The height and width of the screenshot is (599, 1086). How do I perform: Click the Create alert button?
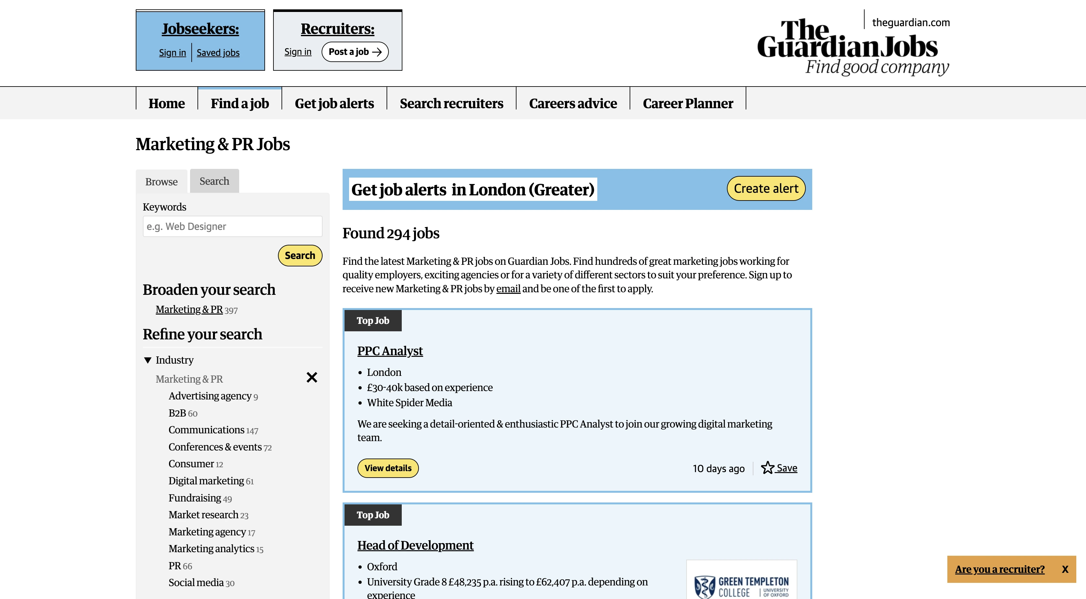click(766, 189)
